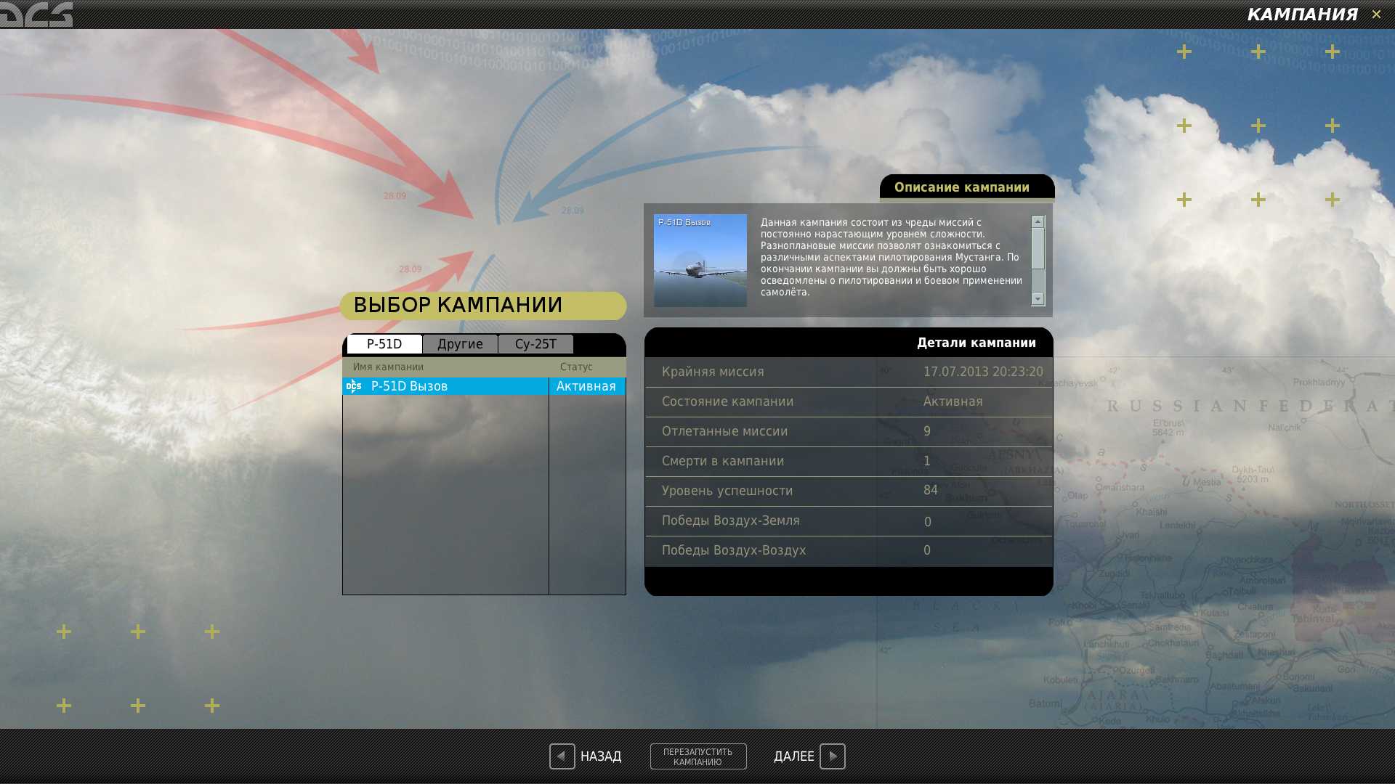Click the ДАЛЕЕ label
The height and width of the screenshot is (784, 1395).
tap(793, 756)
